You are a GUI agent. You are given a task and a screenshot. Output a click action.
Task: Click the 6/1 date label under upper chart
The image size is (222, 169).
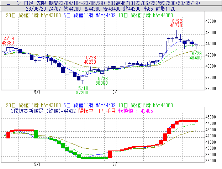[x=116, y=92]
